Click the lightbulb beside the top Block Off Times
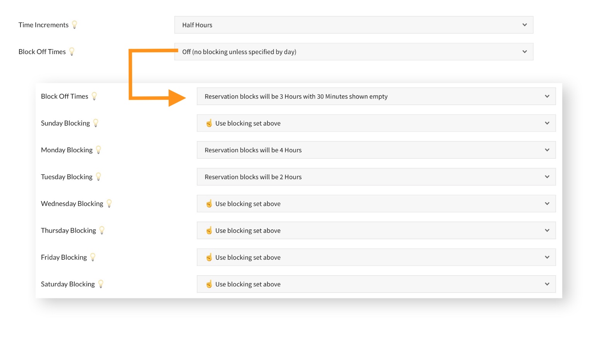Screen dimensions: 606x344 click(x=72, y=51)
